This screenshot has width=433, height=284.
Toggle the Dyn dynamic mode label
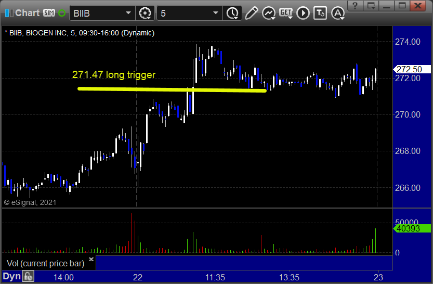(11, 277)
